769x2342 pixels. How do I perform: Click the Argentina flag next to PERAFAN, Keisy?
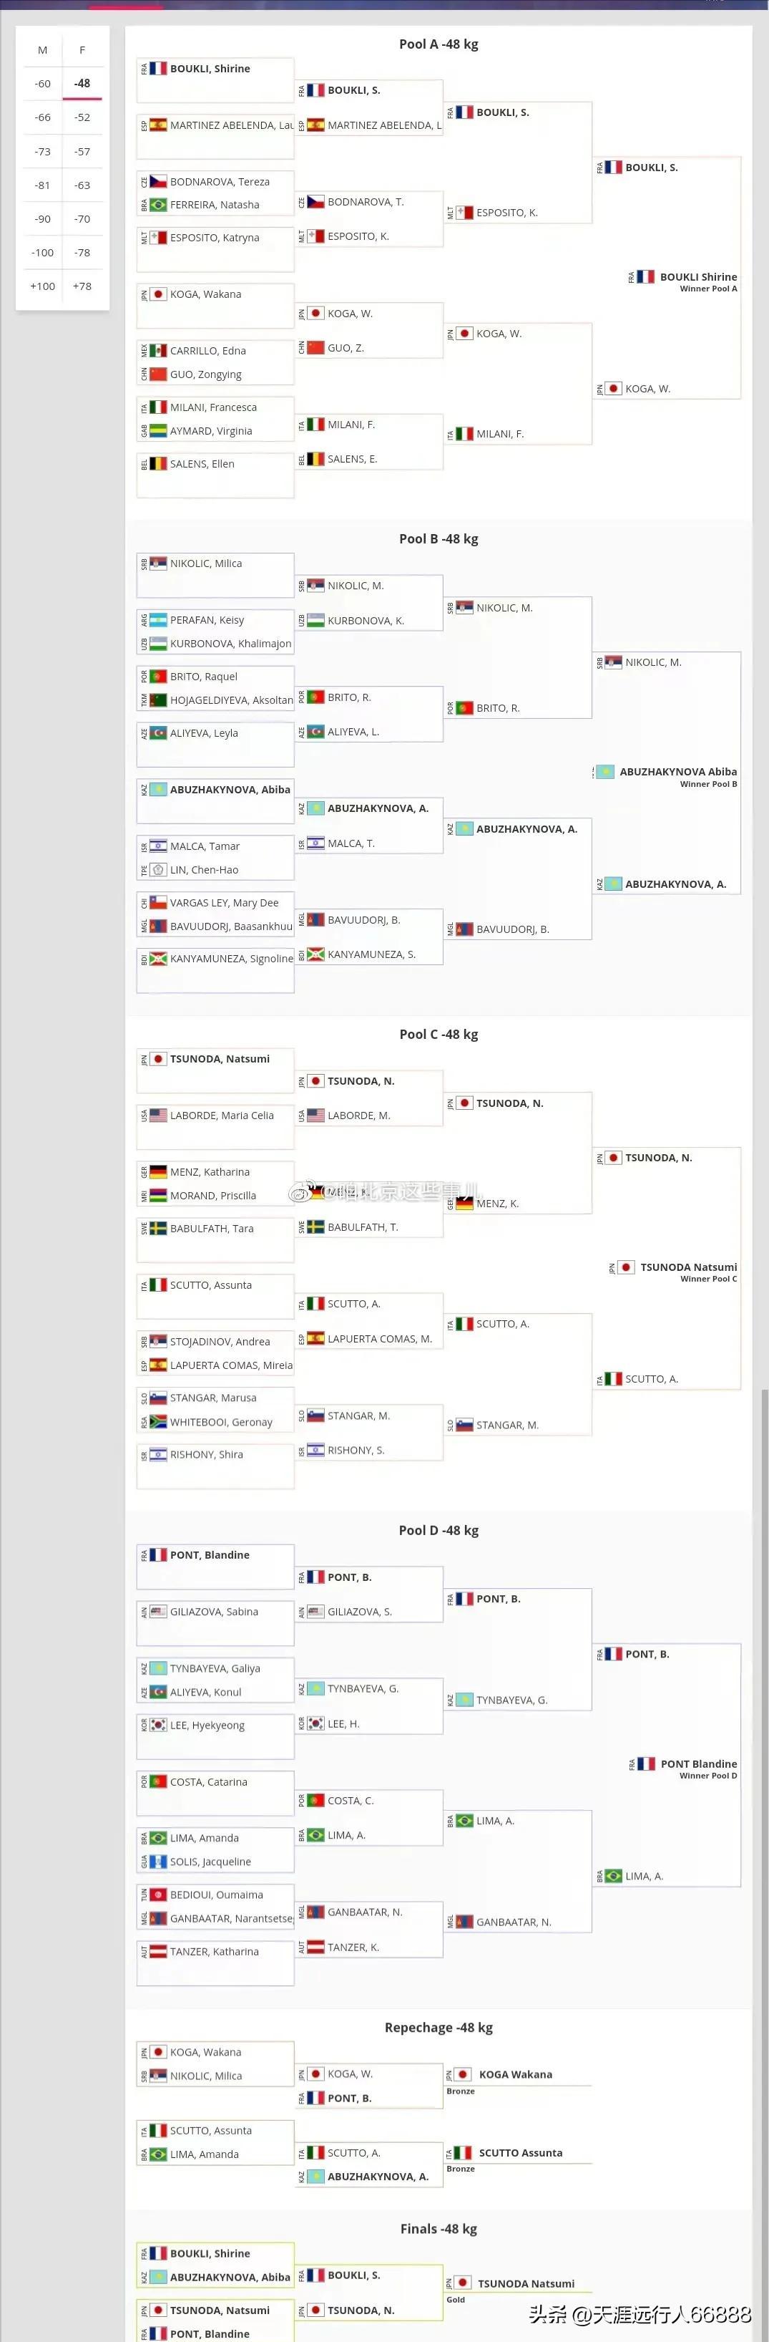pyautogui.click(x=158, y=620)
